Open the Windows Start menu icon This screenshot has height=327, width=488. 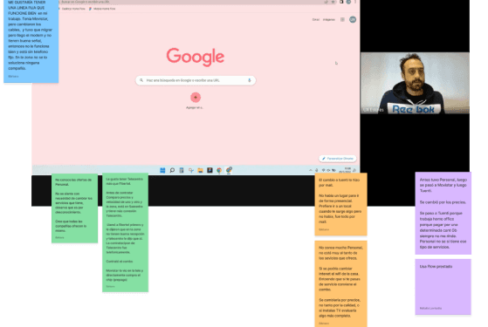point(162,170)
